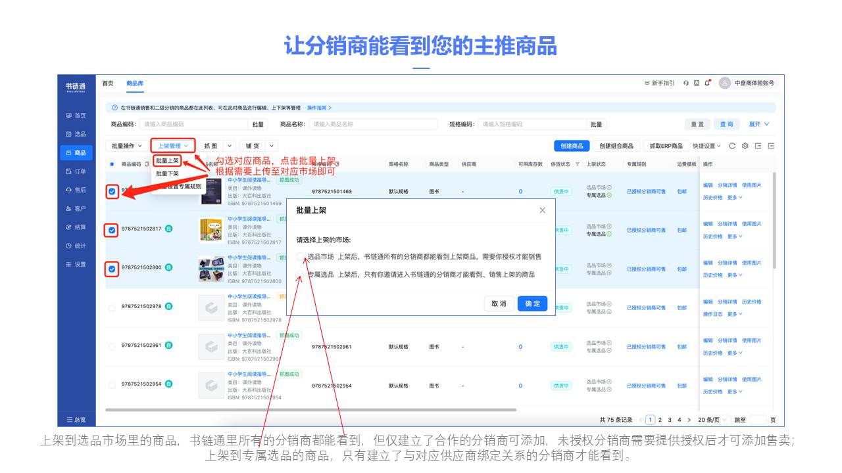The image size is (842, 473).
Task: Expand the arrow next to 抓图
Action: [x=230, y=146]
